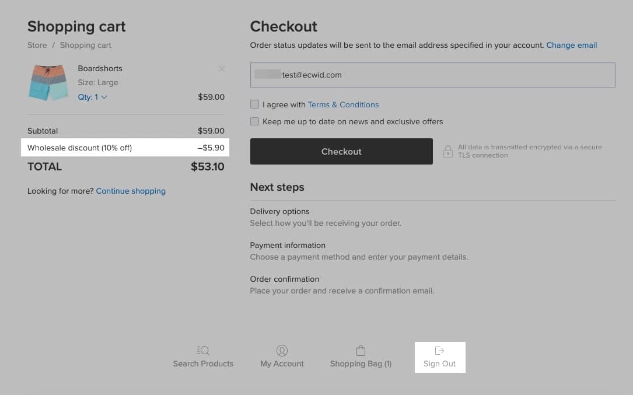Open the Terms & Conditions link
Viewport: 633px width, 395px height.
click(x=343, y=104)
